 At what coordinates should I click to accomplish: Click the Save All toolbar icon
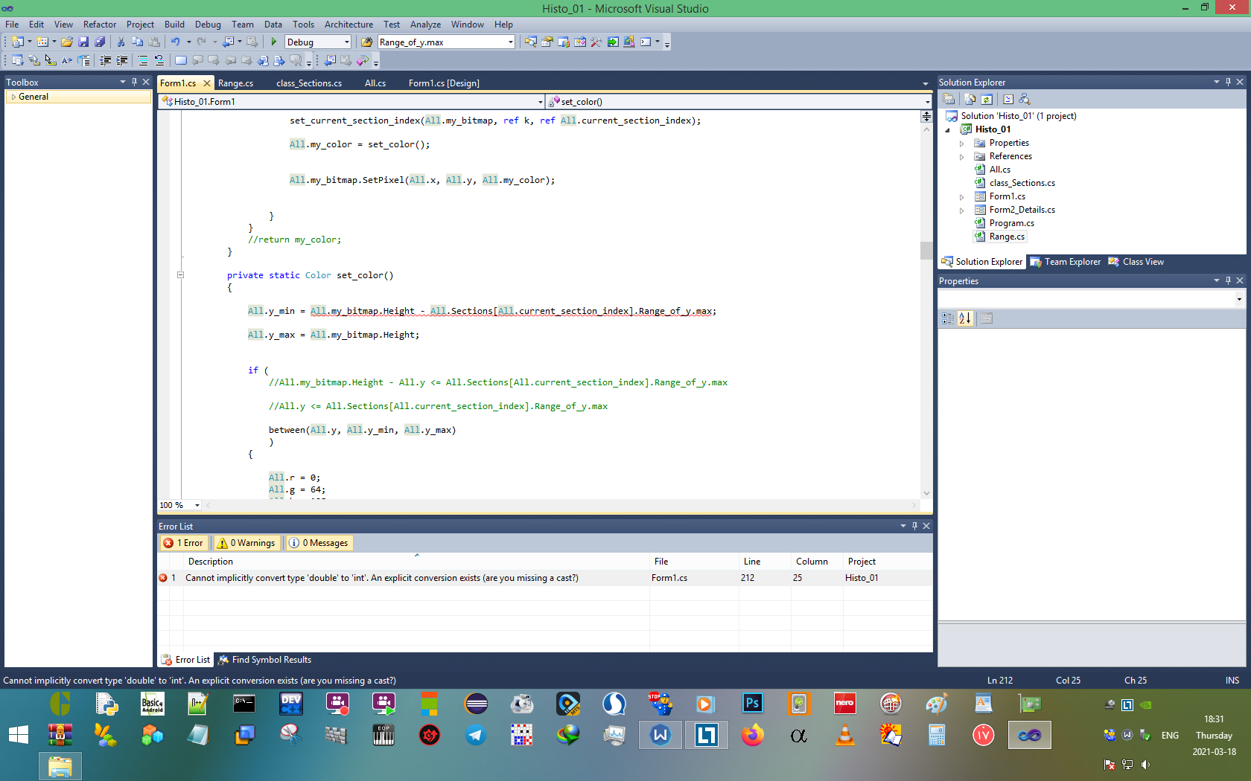coord(100,42)
